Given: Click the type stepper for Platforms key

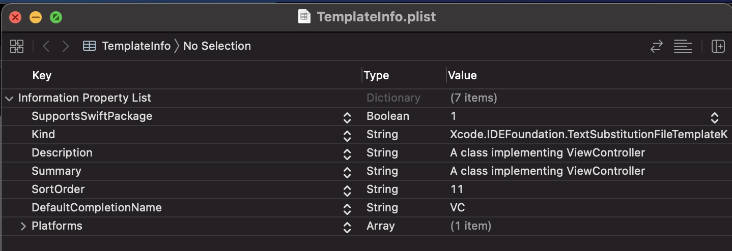Looking at the screenshot, I should coord(347,227).
